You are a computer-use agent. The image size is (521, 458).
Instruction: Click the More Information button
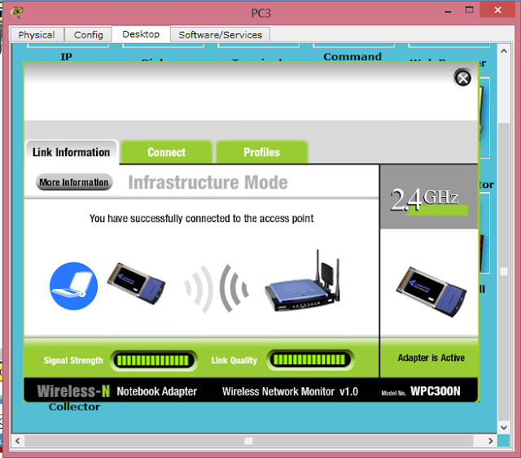pyautogui.click(x=74, y=182)
